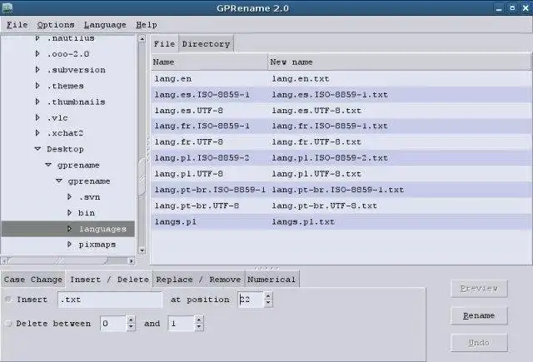Select the file langs.pl
Screen dimensions: 533x362
pos(341,222)
